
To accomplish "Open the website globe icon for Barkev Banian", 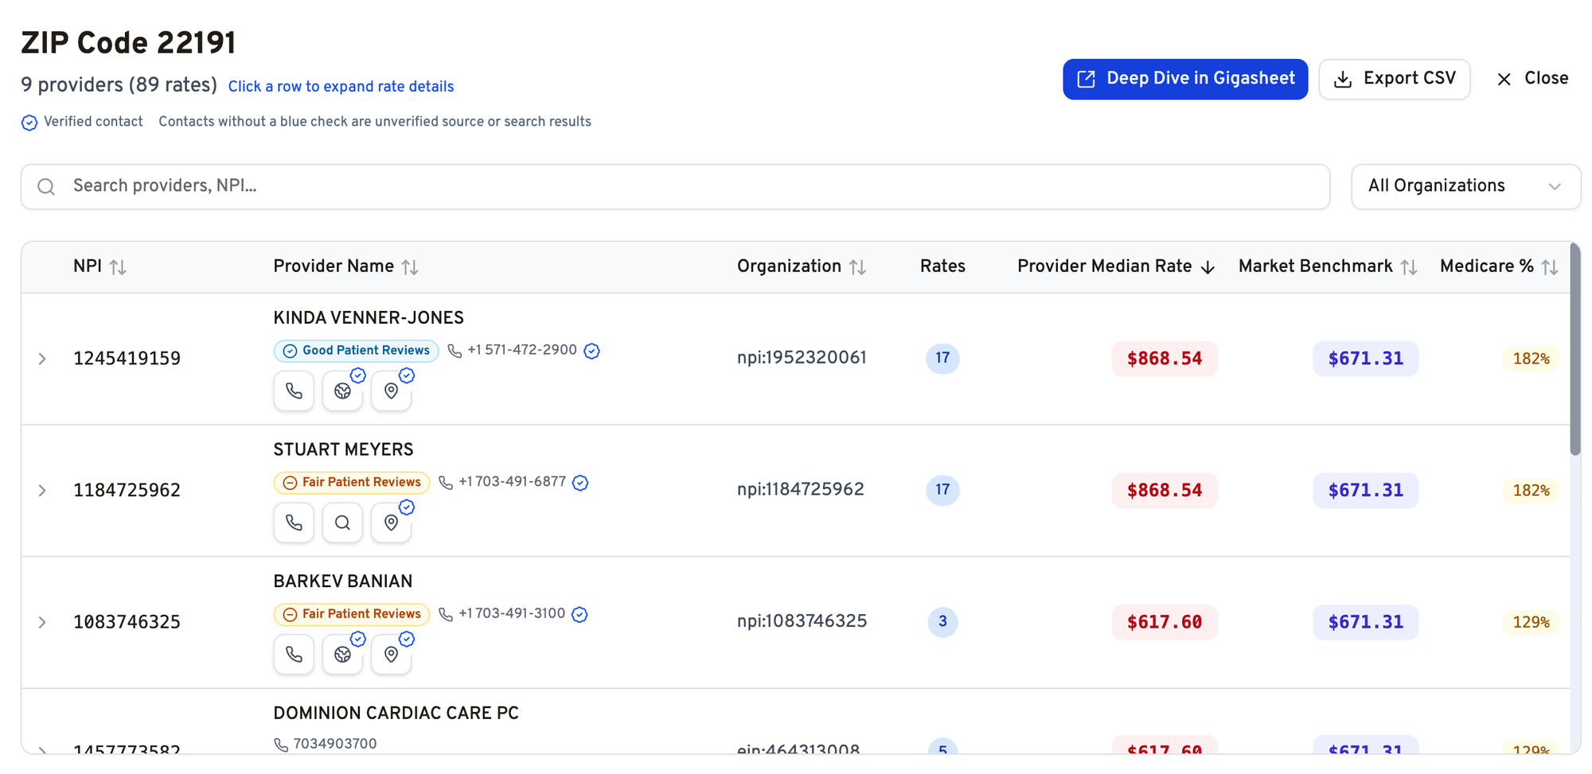I will [x=342, y=654].
